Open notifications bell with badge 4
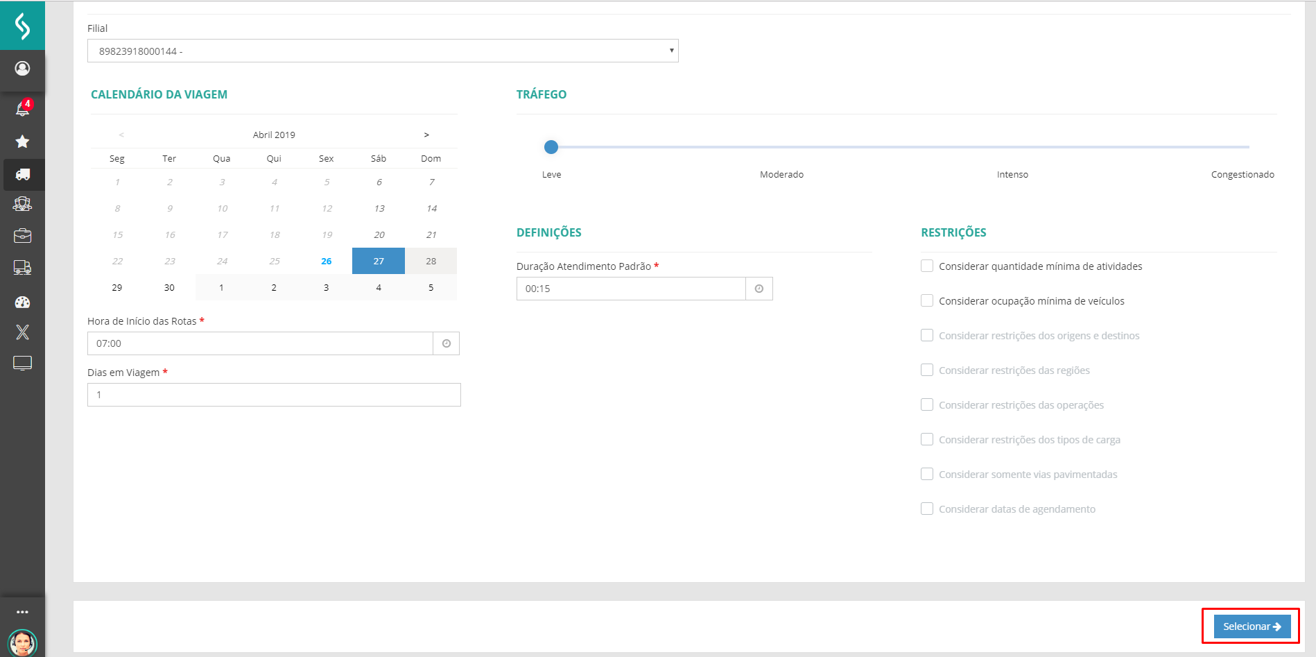This screenshot has height=657, width=1316. point(23,108)
